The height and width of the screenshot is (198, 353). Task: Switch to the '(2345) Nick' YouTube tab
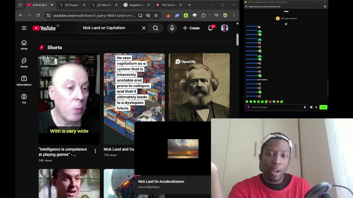[40, 5]
